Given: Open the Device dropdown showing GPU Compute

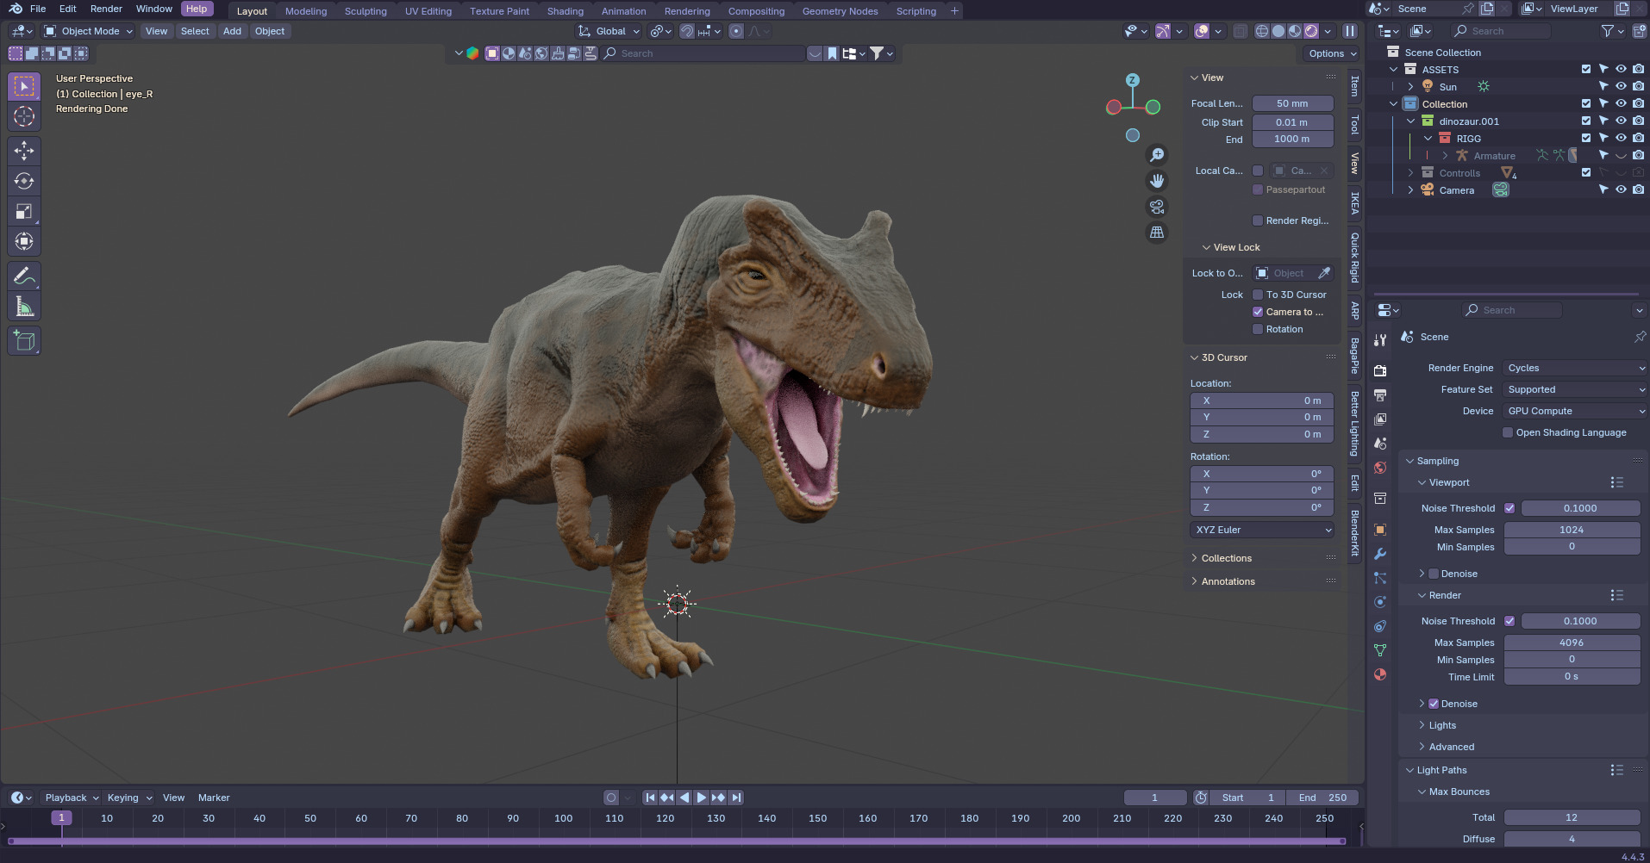Looking at the screenshot, I should 1575,411.
